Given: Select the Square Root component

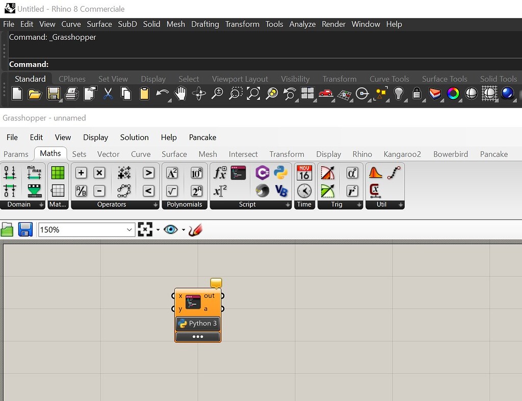Looking at the screenshot, I should (172, 191).
